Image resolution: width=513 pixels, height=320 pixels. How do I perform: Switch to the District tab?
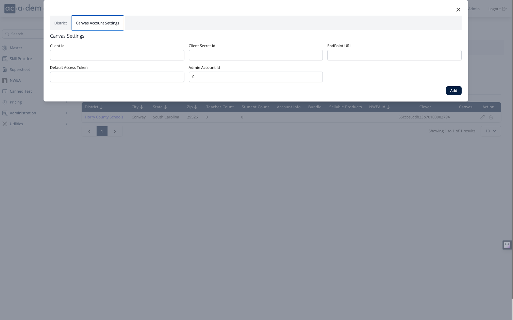pos(61,23)
